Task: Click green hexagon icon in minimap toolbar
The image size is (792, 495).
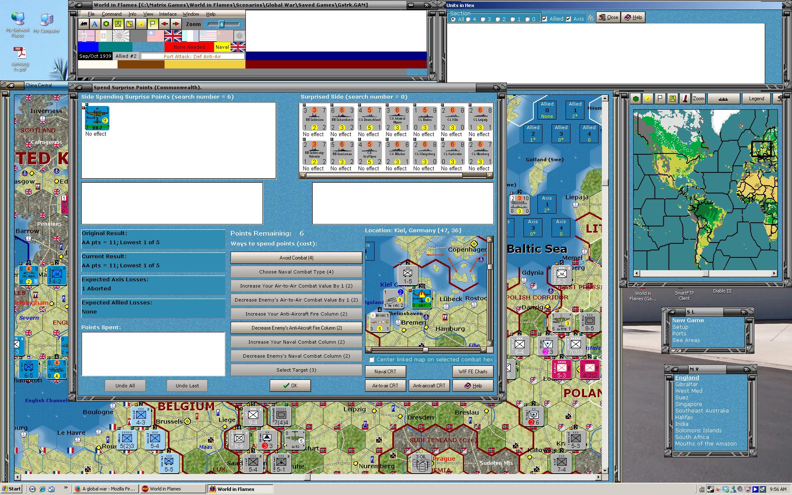Action: pyautogui.click(x=636, y=99)
